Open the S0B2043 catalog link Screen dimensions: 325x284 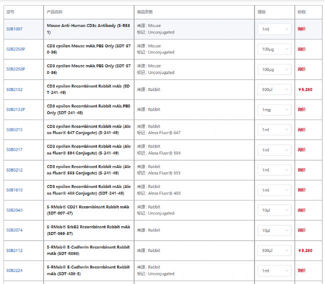14,210
